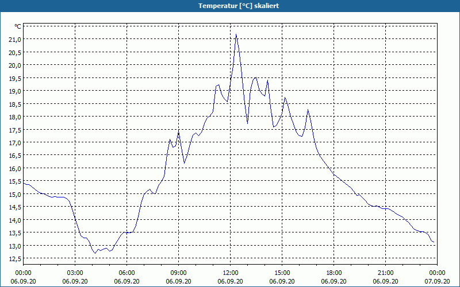This screenshot has height=287, width=460.
Task: Click the 13,5 y-axis label
Action: pos(16,233)
